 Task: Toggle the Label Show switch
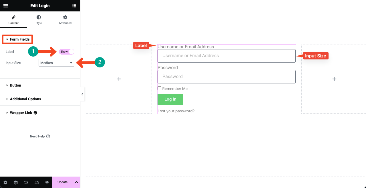click(x=67, y=52)
